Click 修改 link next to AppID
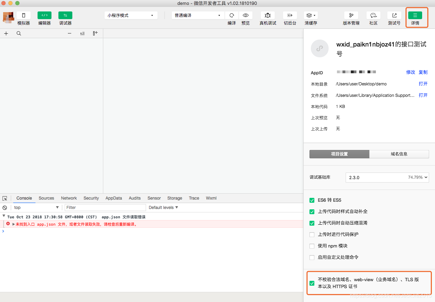Viewport: 435px width, 302px height. tap(411, 72)
